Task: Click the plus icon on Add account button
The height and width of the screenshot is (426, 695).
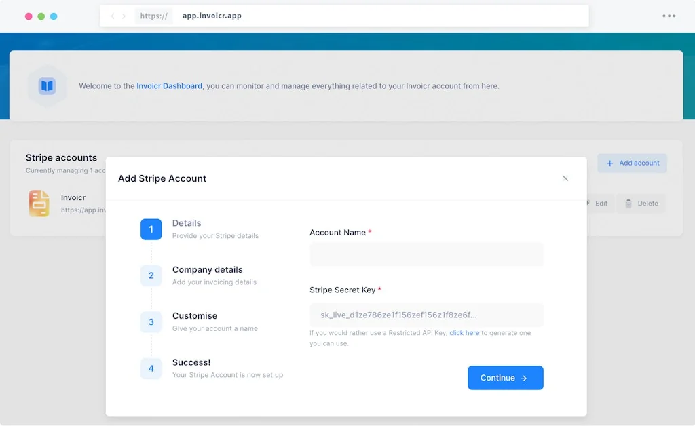Action: point(610,163)
